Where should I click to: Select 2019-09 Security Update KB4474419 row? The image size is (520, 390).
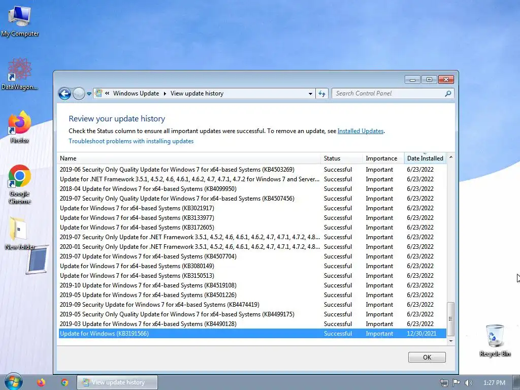[252, 305]
